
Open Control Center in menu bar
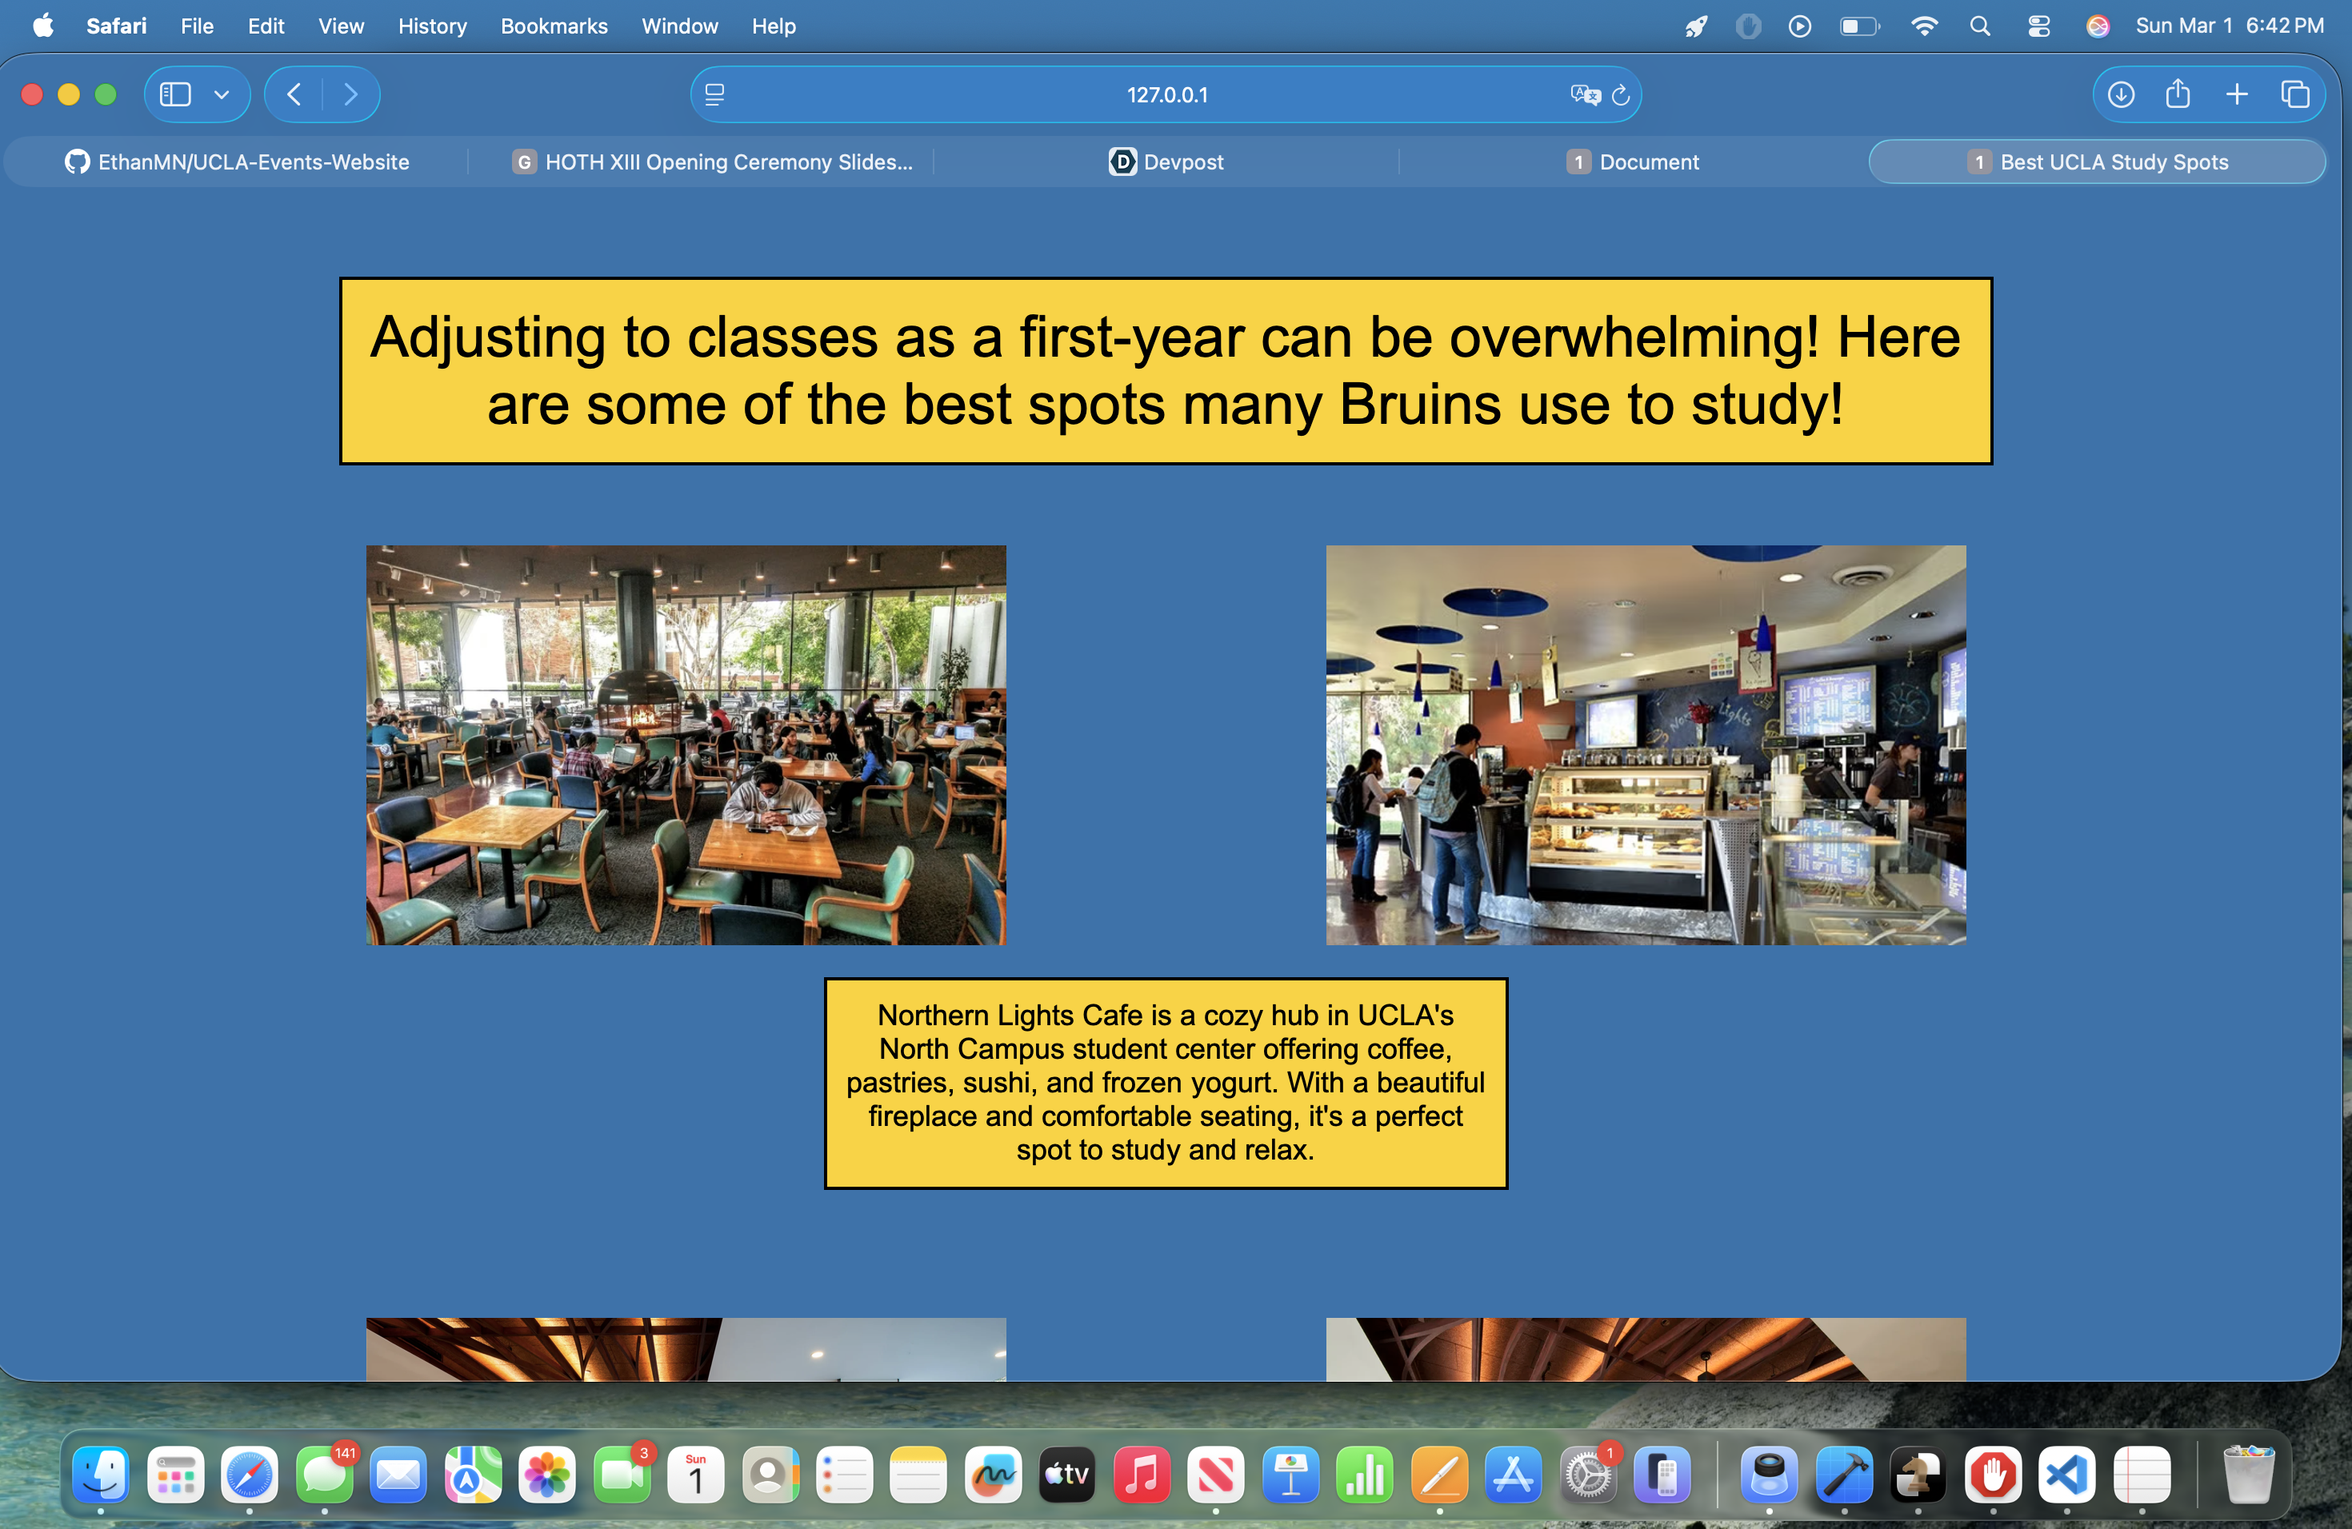coord(2038,26)
